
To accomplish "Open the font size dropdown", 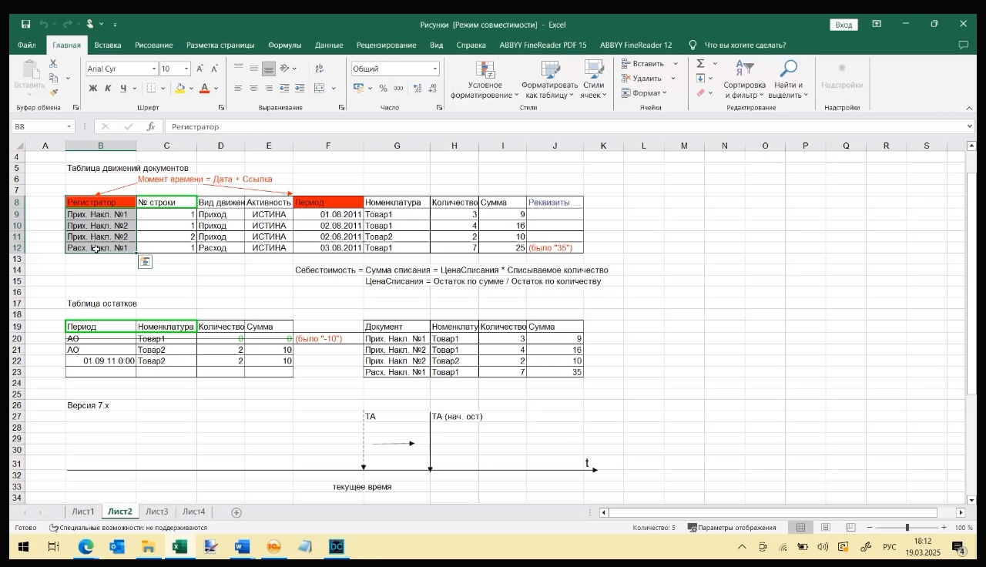I will [186, 69].
